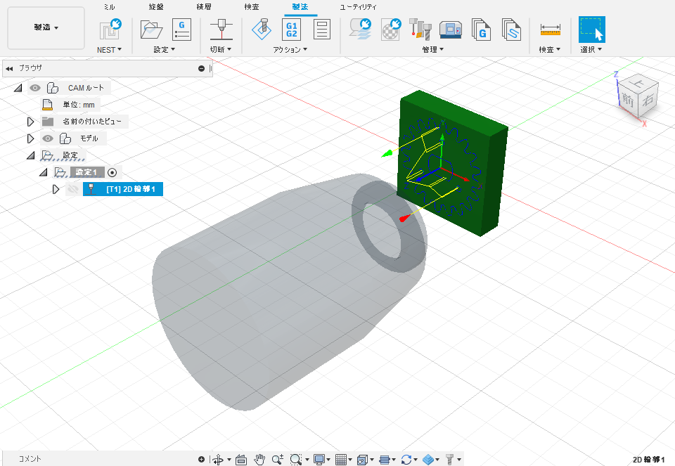Open the setup sheet icon
This screenshot has width=675, height=466.
(321, 30)
